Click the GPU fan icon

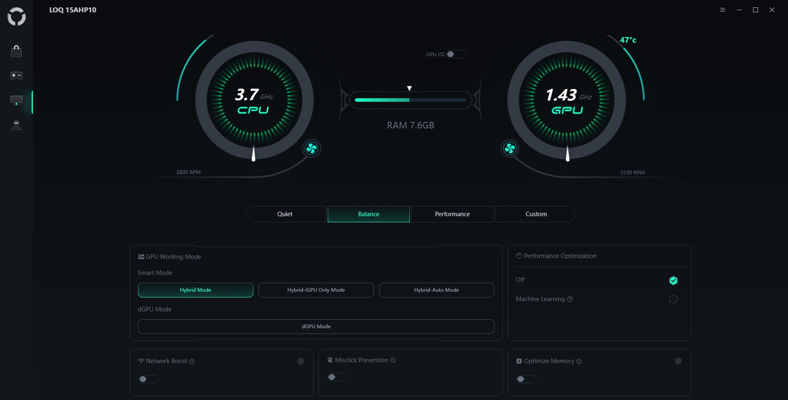(x=510, y=149)
